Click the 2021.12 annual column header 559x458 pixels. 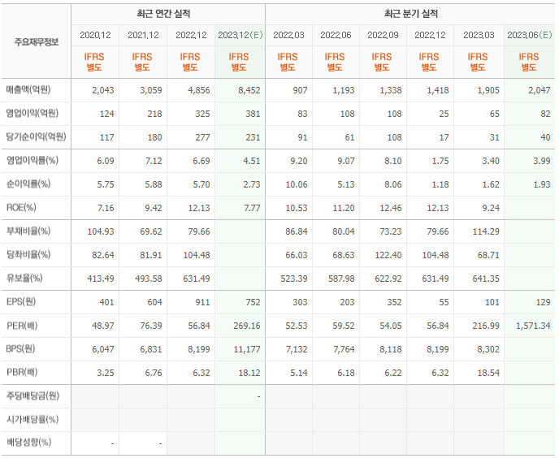[x=143, y=35]
